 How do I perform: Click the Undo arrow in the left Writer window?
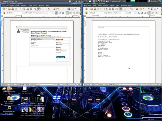pyautogui.click(x=58, y=9)
